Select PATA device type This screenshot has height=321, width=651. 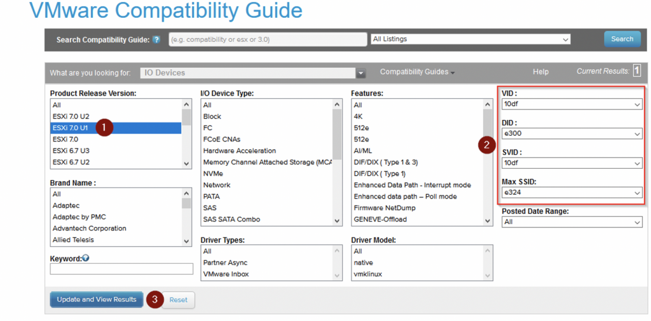(x=266, y=196)
